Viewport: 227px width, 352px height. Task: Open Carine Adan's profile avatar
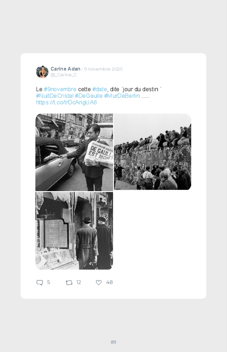(x=42, y=72)
